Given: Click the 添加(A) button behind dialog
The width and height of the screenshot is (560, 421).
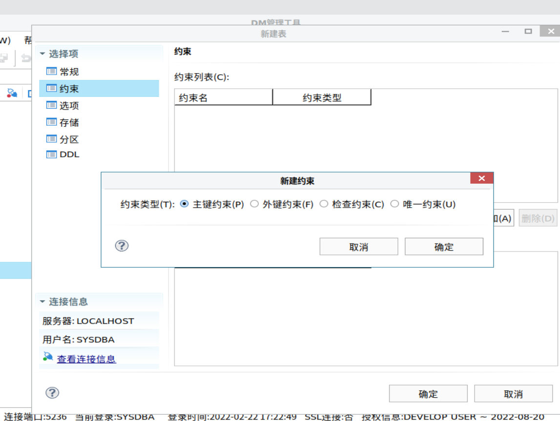Looking at the screenshot, I should click(x=503, y=218).
